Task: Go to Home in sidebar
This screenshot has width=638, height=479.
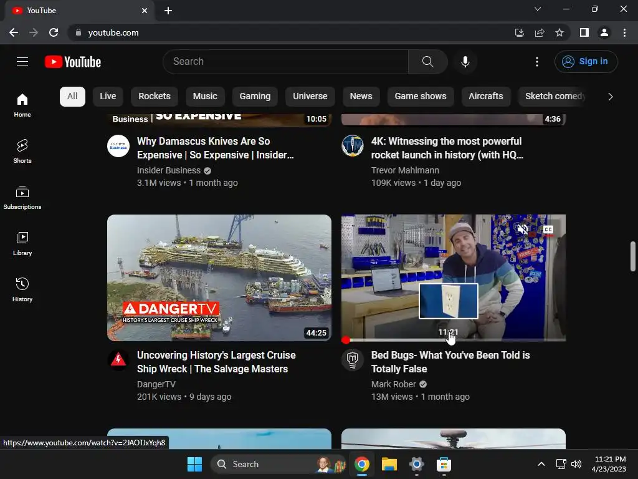Action: click(x=22, y=105)
